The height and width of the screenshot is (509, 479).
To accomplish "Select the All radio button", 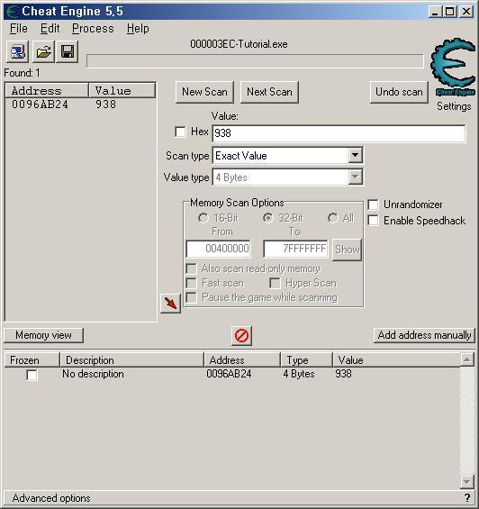I will 333,218.
